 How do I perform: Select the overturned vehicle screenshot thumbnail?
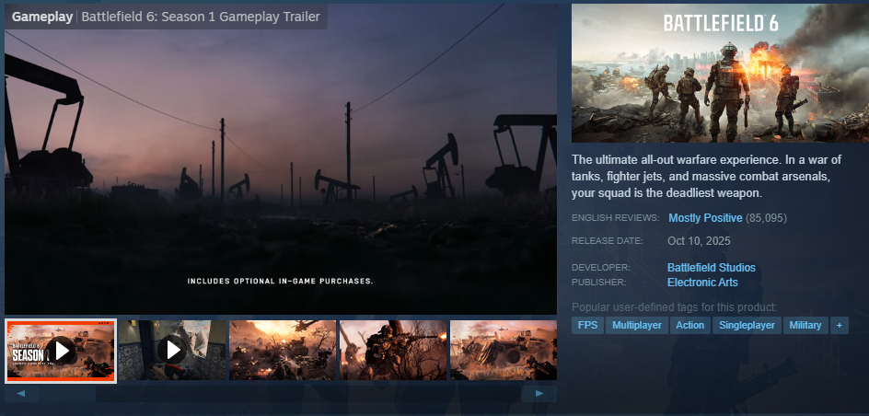[x=504, y=350]
